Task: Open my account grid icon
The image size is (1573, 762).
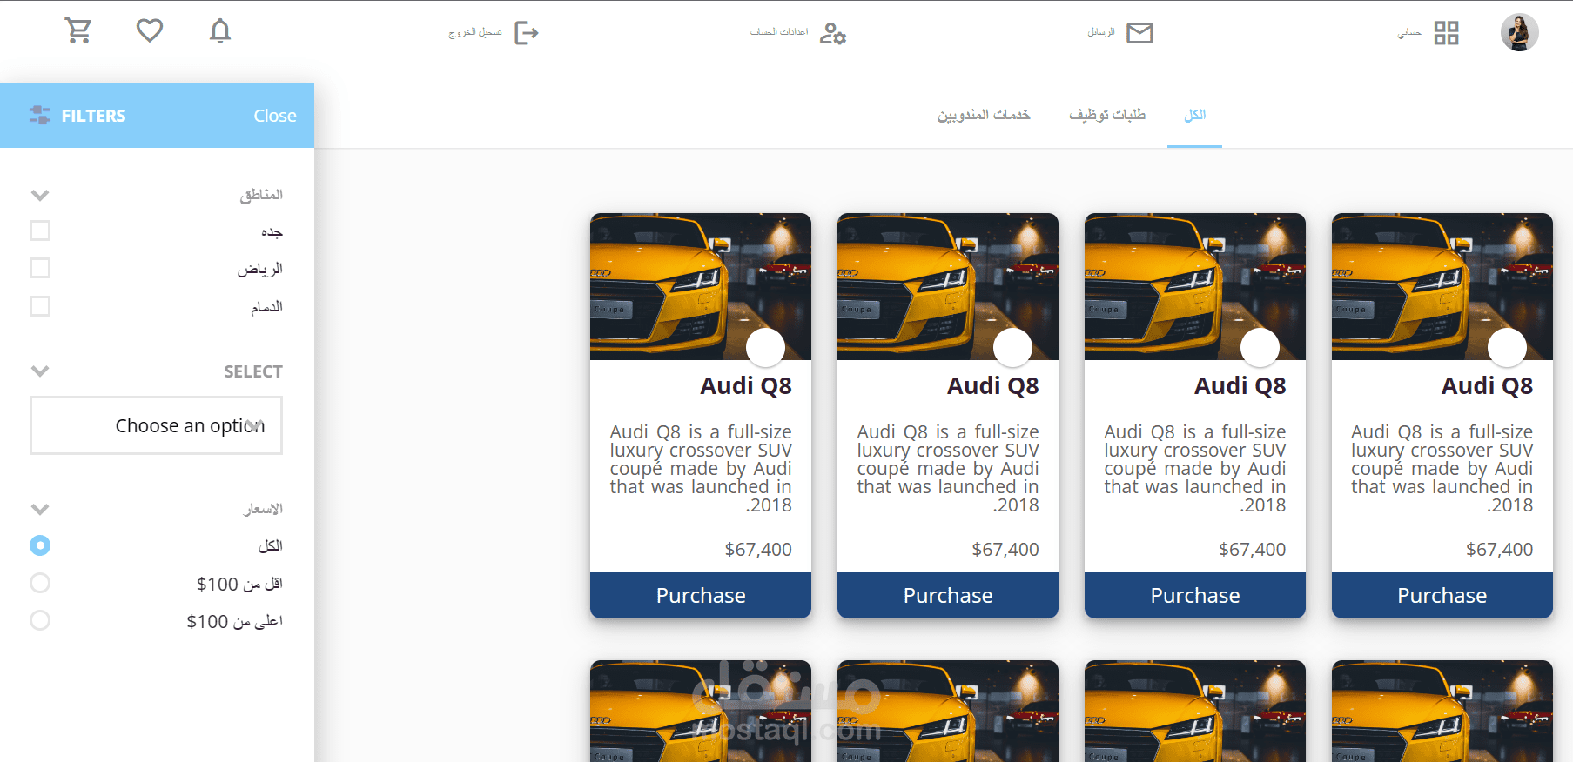Action: click(1447, 33)
